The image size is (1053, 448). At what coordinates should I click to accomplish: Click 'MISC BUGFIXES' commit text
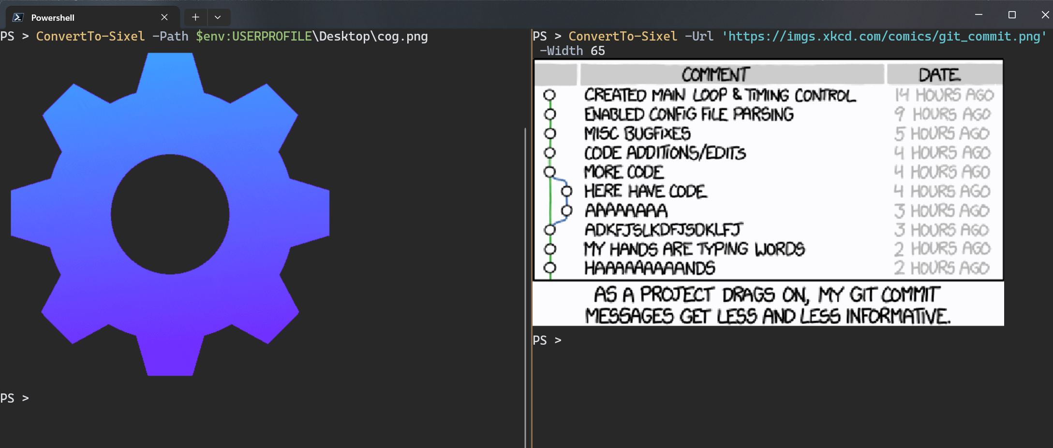pyautogui.click(x=638, y=134)
